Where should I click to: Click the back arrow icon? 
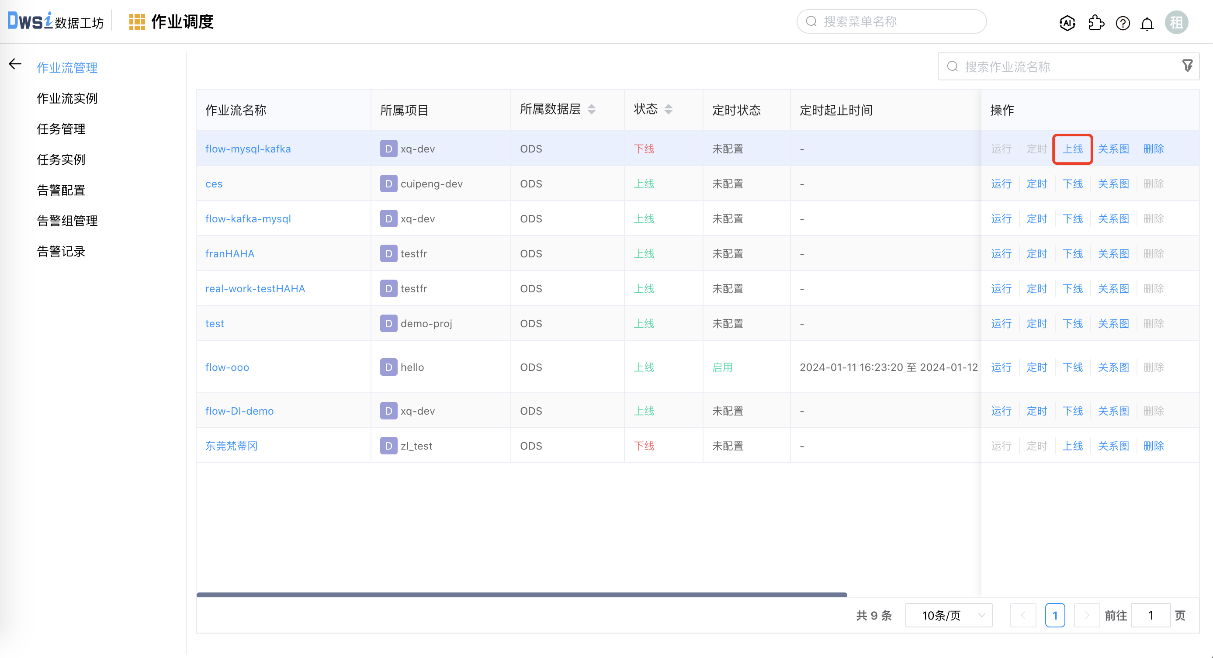15,64
